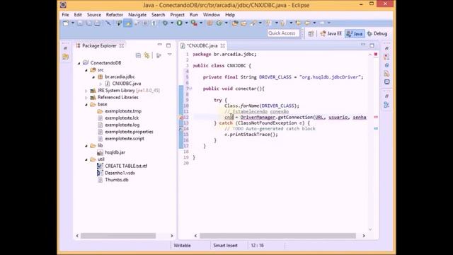Click the New file toolbar icon
The height and width of the screenshot is (255, 453).
point(66,23)
